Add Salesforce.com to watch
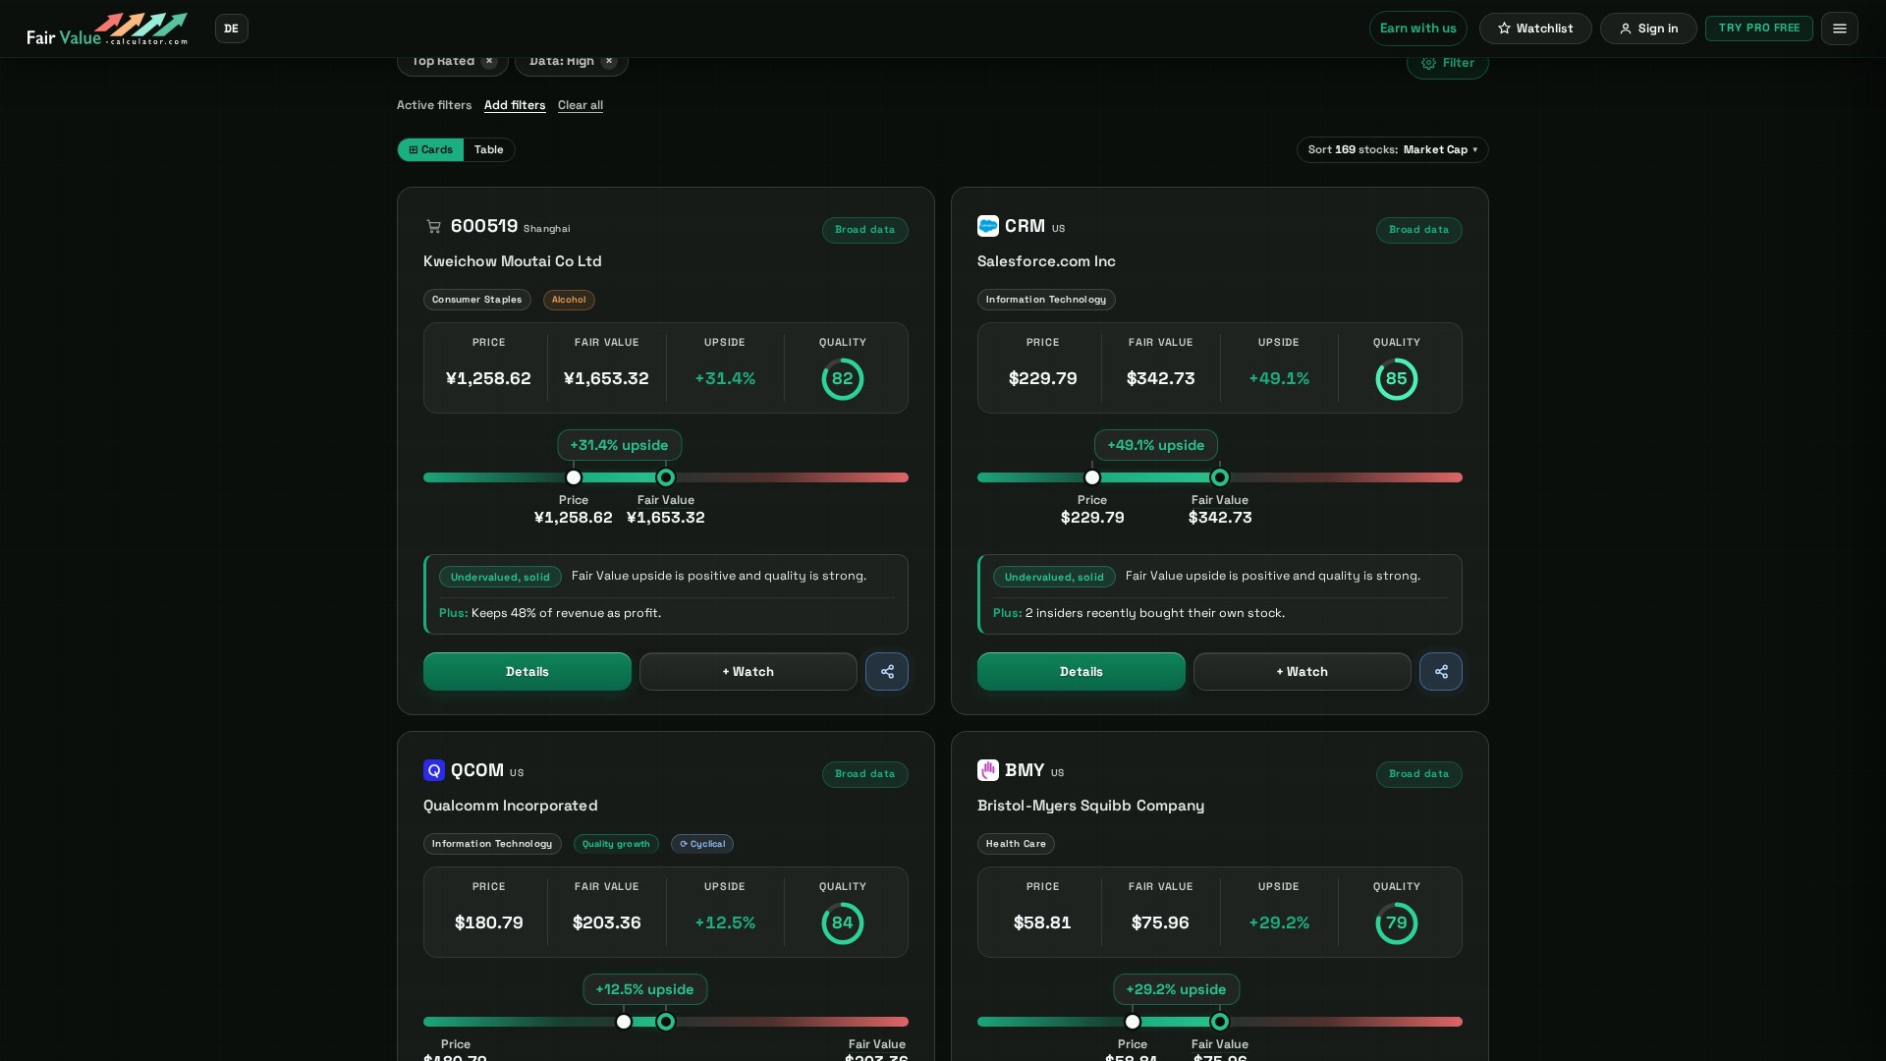This screenshot has width=1886, height=1061. coord(1303,672)
